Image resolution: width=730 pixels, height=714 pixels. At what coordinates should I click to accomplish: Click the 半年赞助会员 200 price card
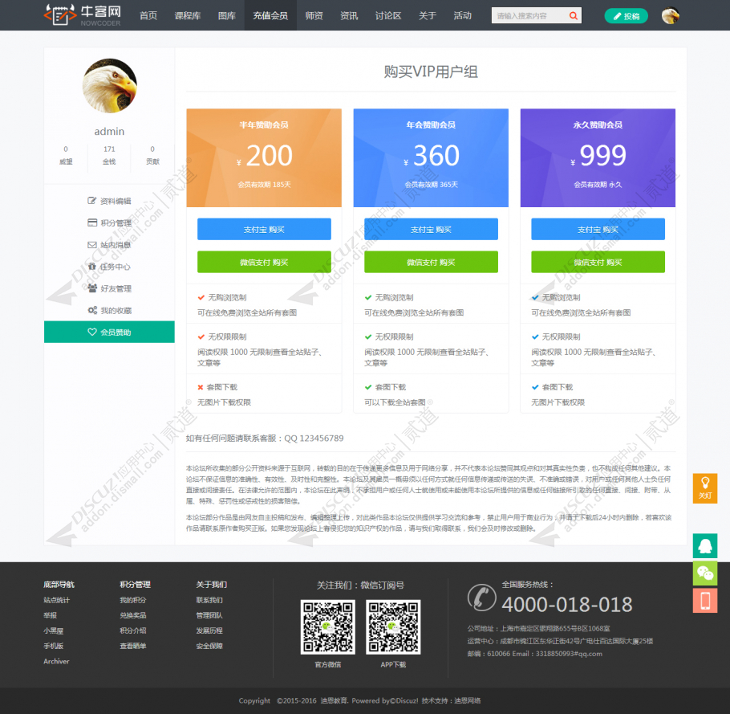(264, 157)
